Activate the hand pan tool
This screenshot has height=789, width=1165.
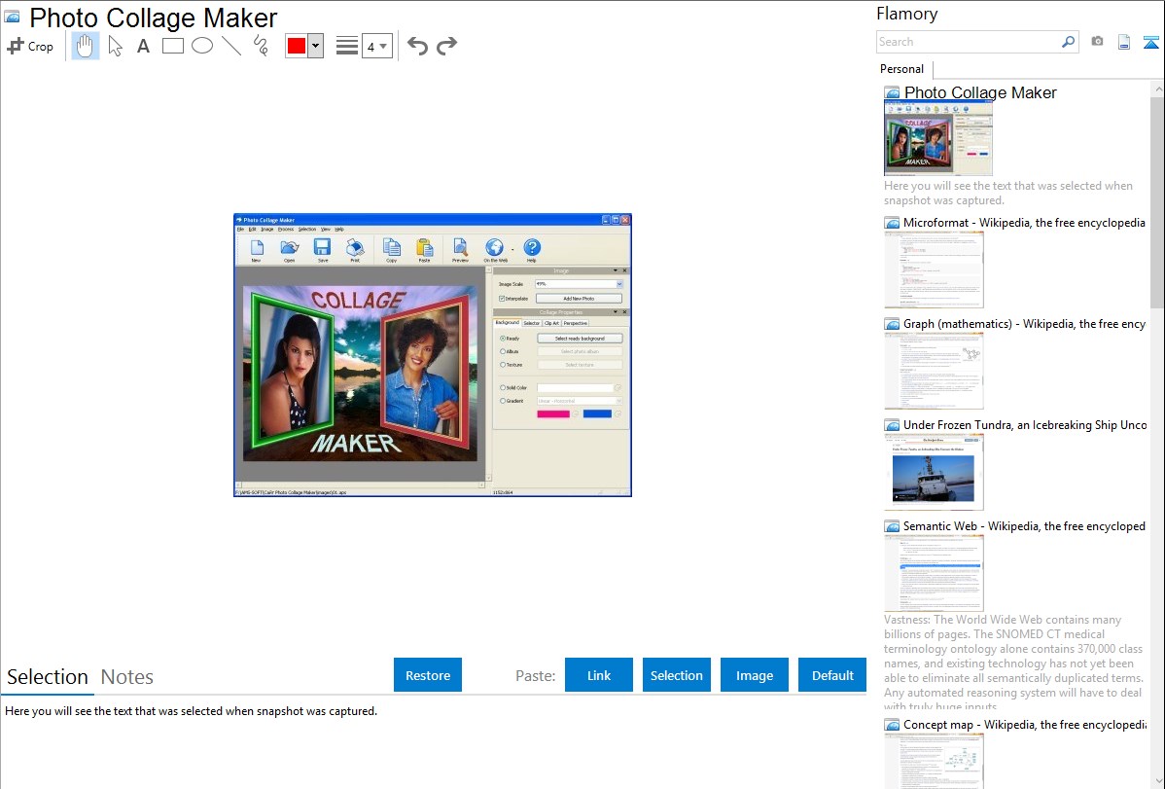point(85,46)
